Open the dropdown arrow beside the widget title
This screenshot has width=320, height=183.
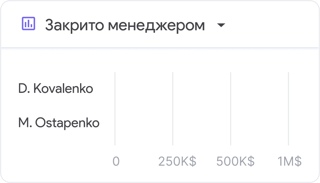click(221, 25)
